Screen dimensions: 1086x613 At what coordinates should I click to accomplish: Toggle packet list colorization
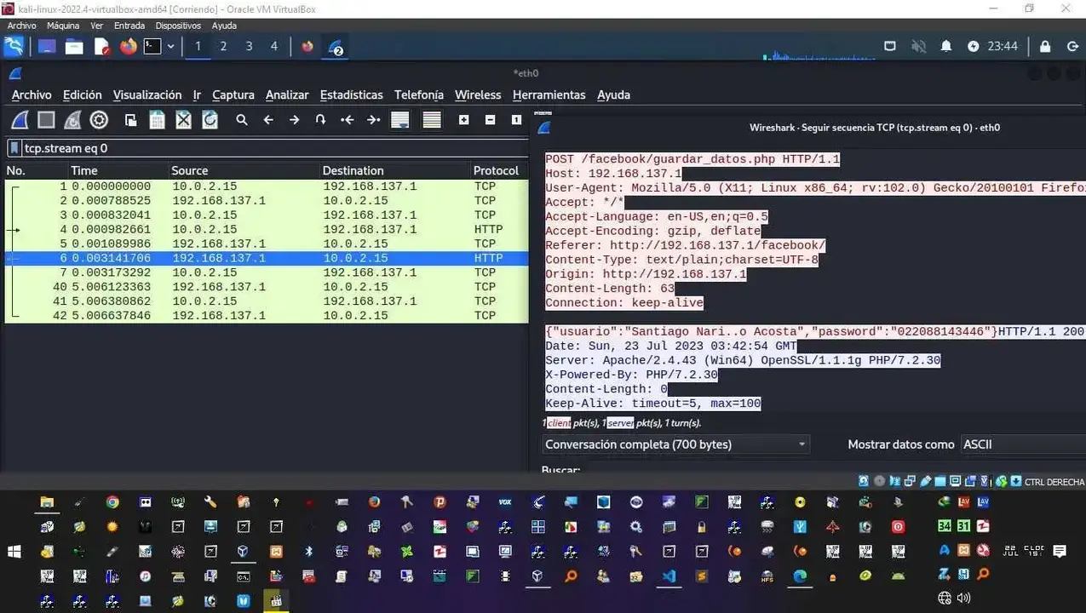(432, 120)
